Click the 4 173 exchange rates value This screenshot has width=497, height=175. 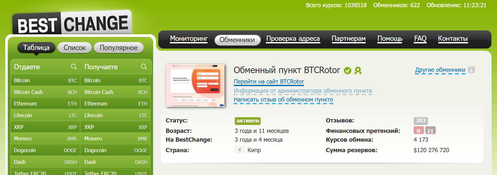[421, 140]
